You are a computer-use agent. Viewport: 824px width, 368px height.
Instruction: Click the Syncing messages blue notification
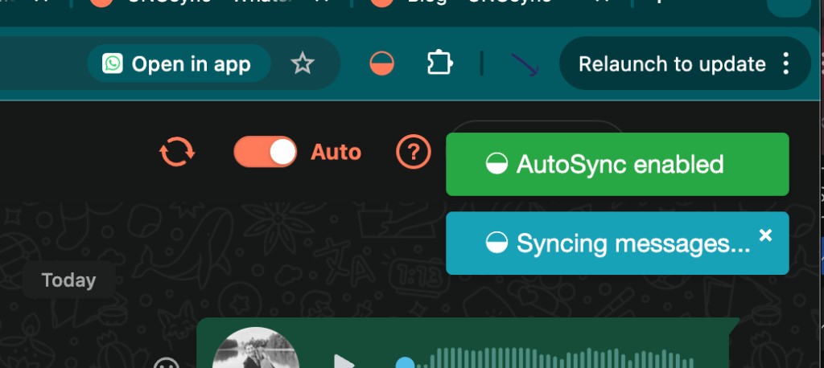coord(617,243)
